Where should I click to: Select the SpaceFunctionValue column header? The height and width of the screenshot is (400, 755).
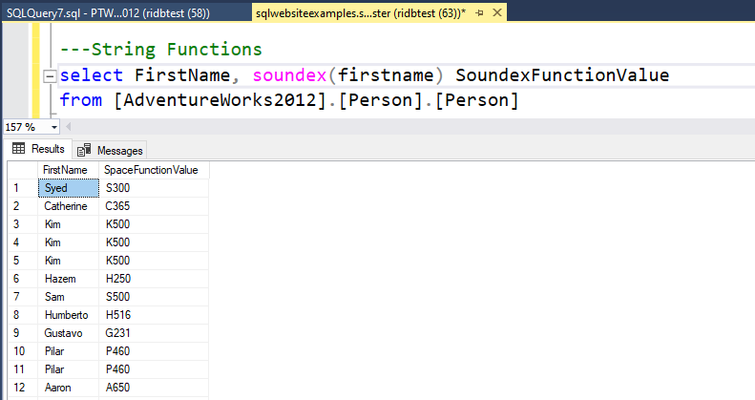tap(154, 170)
